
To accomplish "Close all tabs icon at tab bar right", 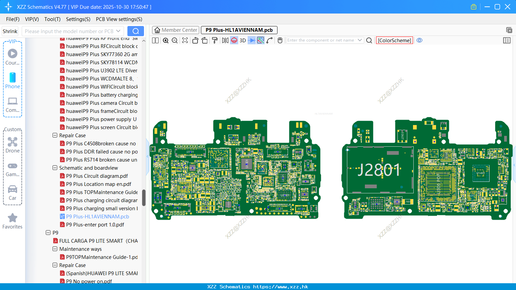I will tap(509, 30).
